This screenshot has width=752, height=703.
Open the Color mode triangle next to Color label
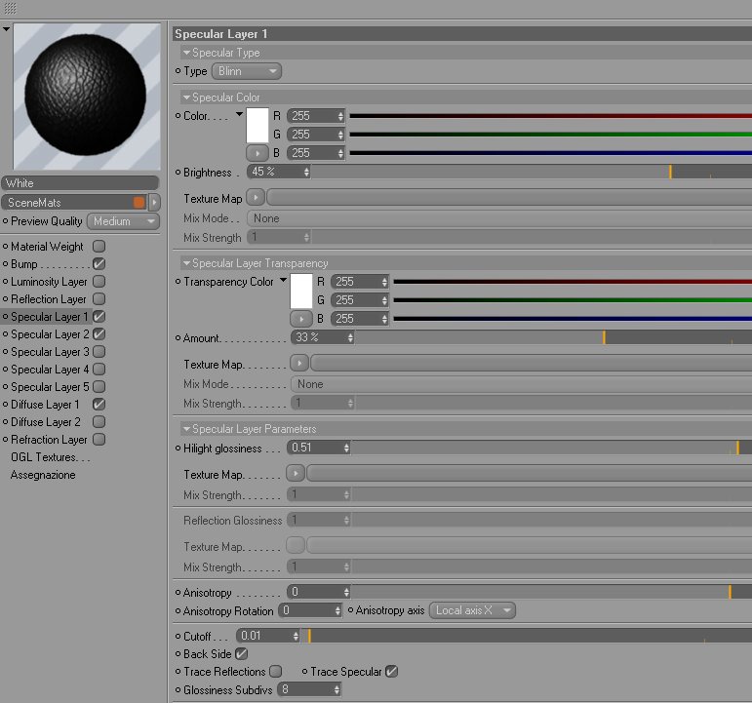pyautogui.click(x=239, y=114)
